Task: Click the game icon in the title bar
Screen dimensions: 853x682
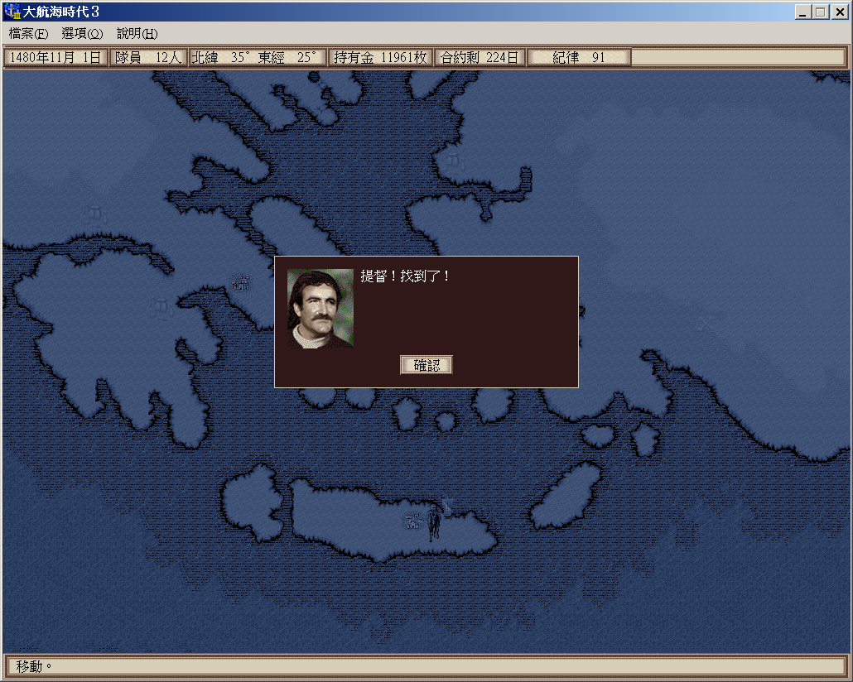Action: click(x=12, y=12)
